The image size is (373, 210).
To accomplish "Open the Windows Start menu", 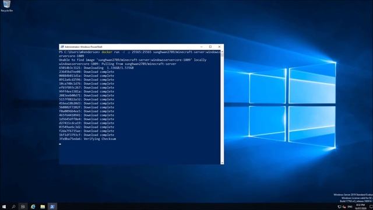I will coord(4,206).
